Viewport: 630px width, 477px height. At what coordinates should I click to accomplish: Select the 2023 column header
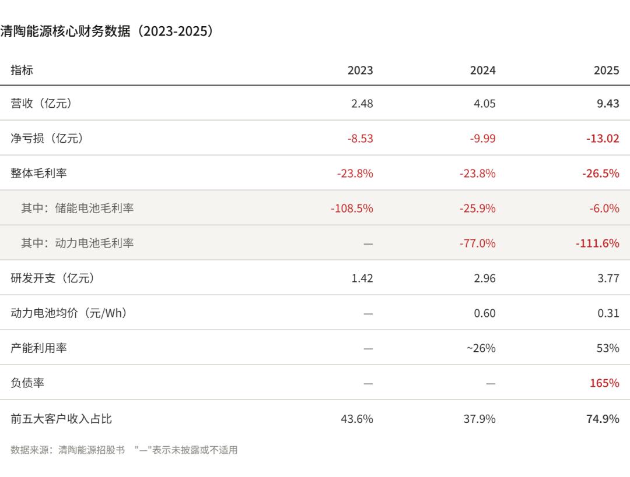point(360,70)
